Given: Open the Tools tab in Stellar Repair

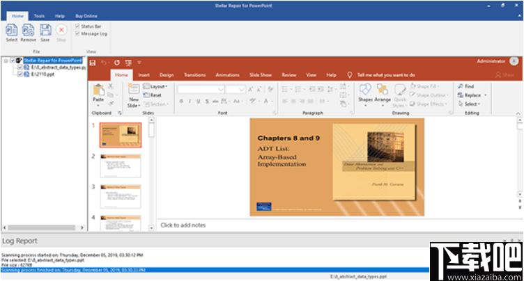Looking at the screenshot, I should point(39,16).
